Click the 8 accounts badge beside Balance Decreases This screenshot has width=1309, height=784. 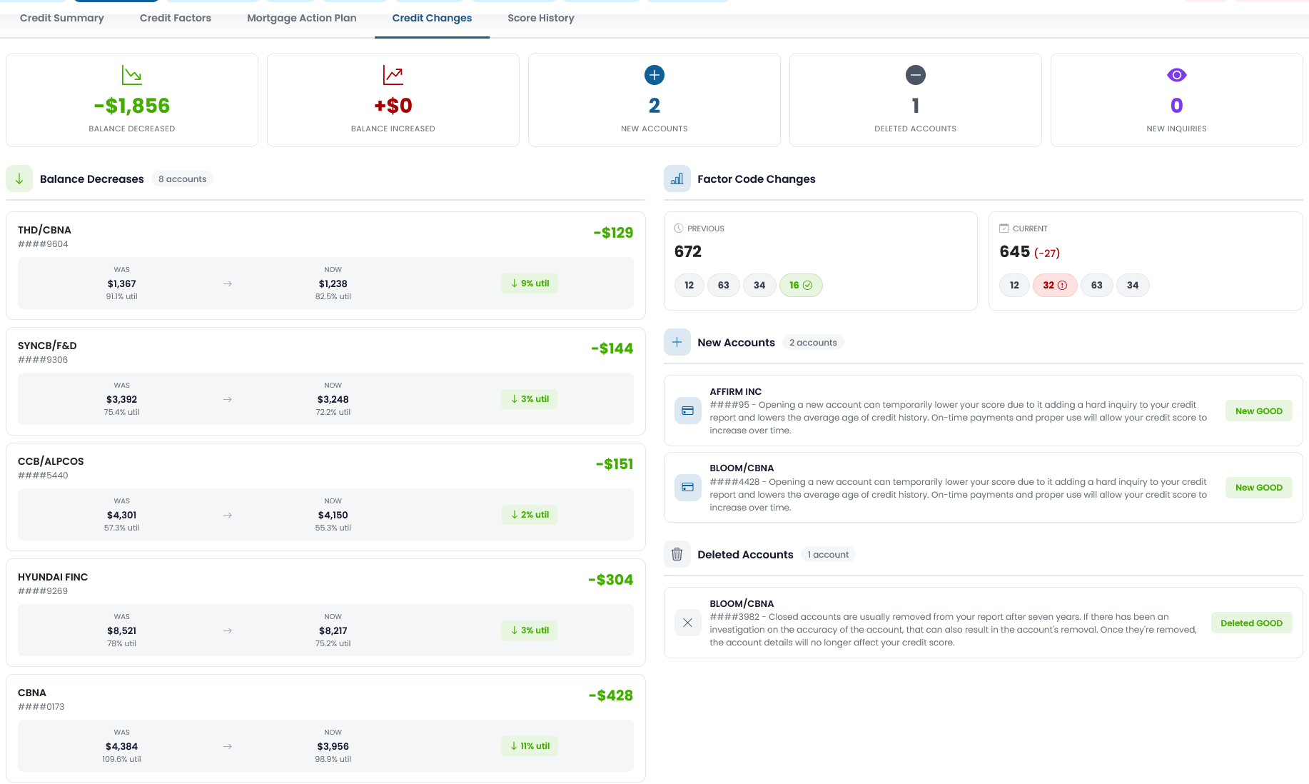[182, 179]
